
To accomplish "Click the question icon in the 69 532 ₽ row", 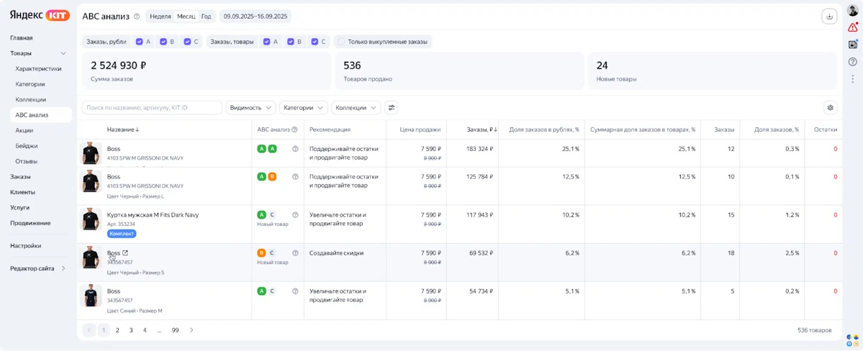I will pyautogui.click(x=295, y=253).
